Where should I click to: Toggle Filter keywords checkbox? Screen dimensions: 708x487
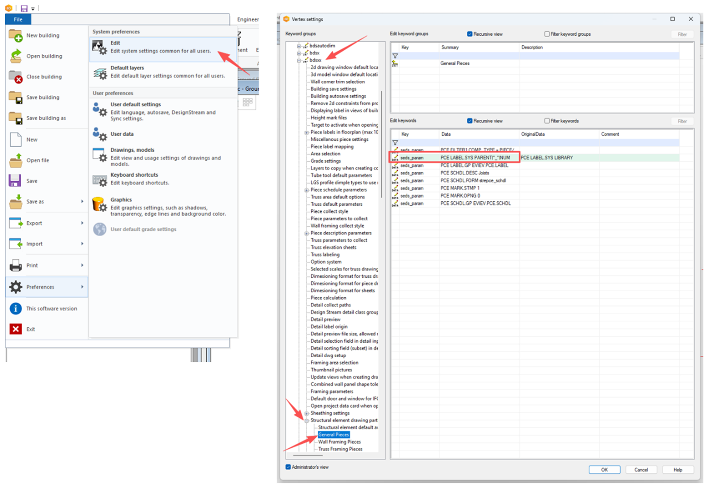[547, 121]
